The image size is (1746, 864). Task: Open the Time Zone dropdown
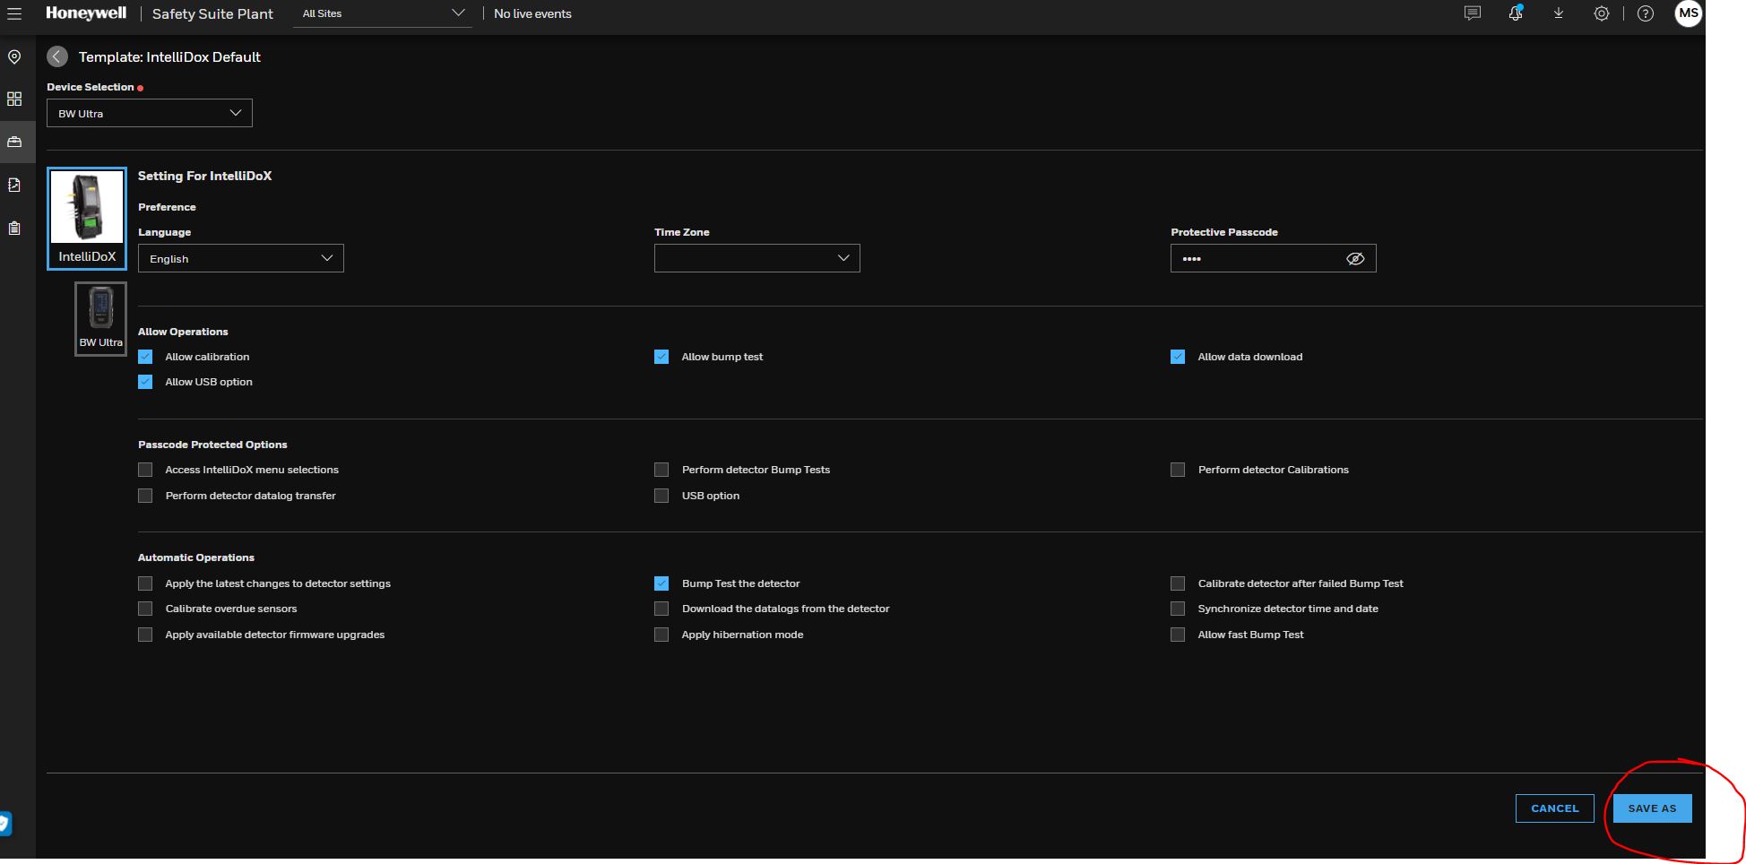(756, 258)
